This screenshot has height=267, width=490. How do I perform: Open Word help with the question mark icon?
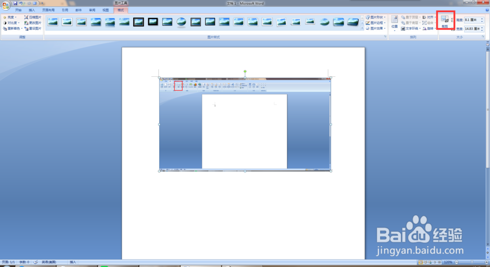click(x=487, y=10)
